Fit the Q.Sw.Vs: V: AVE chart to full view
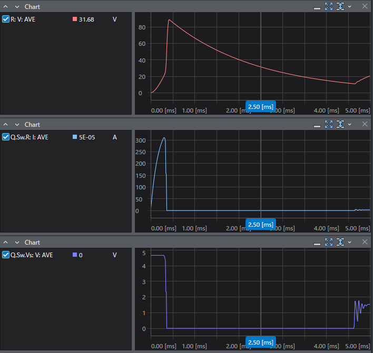Viewport: 373px width, 353px height. [x=329, y=242]
